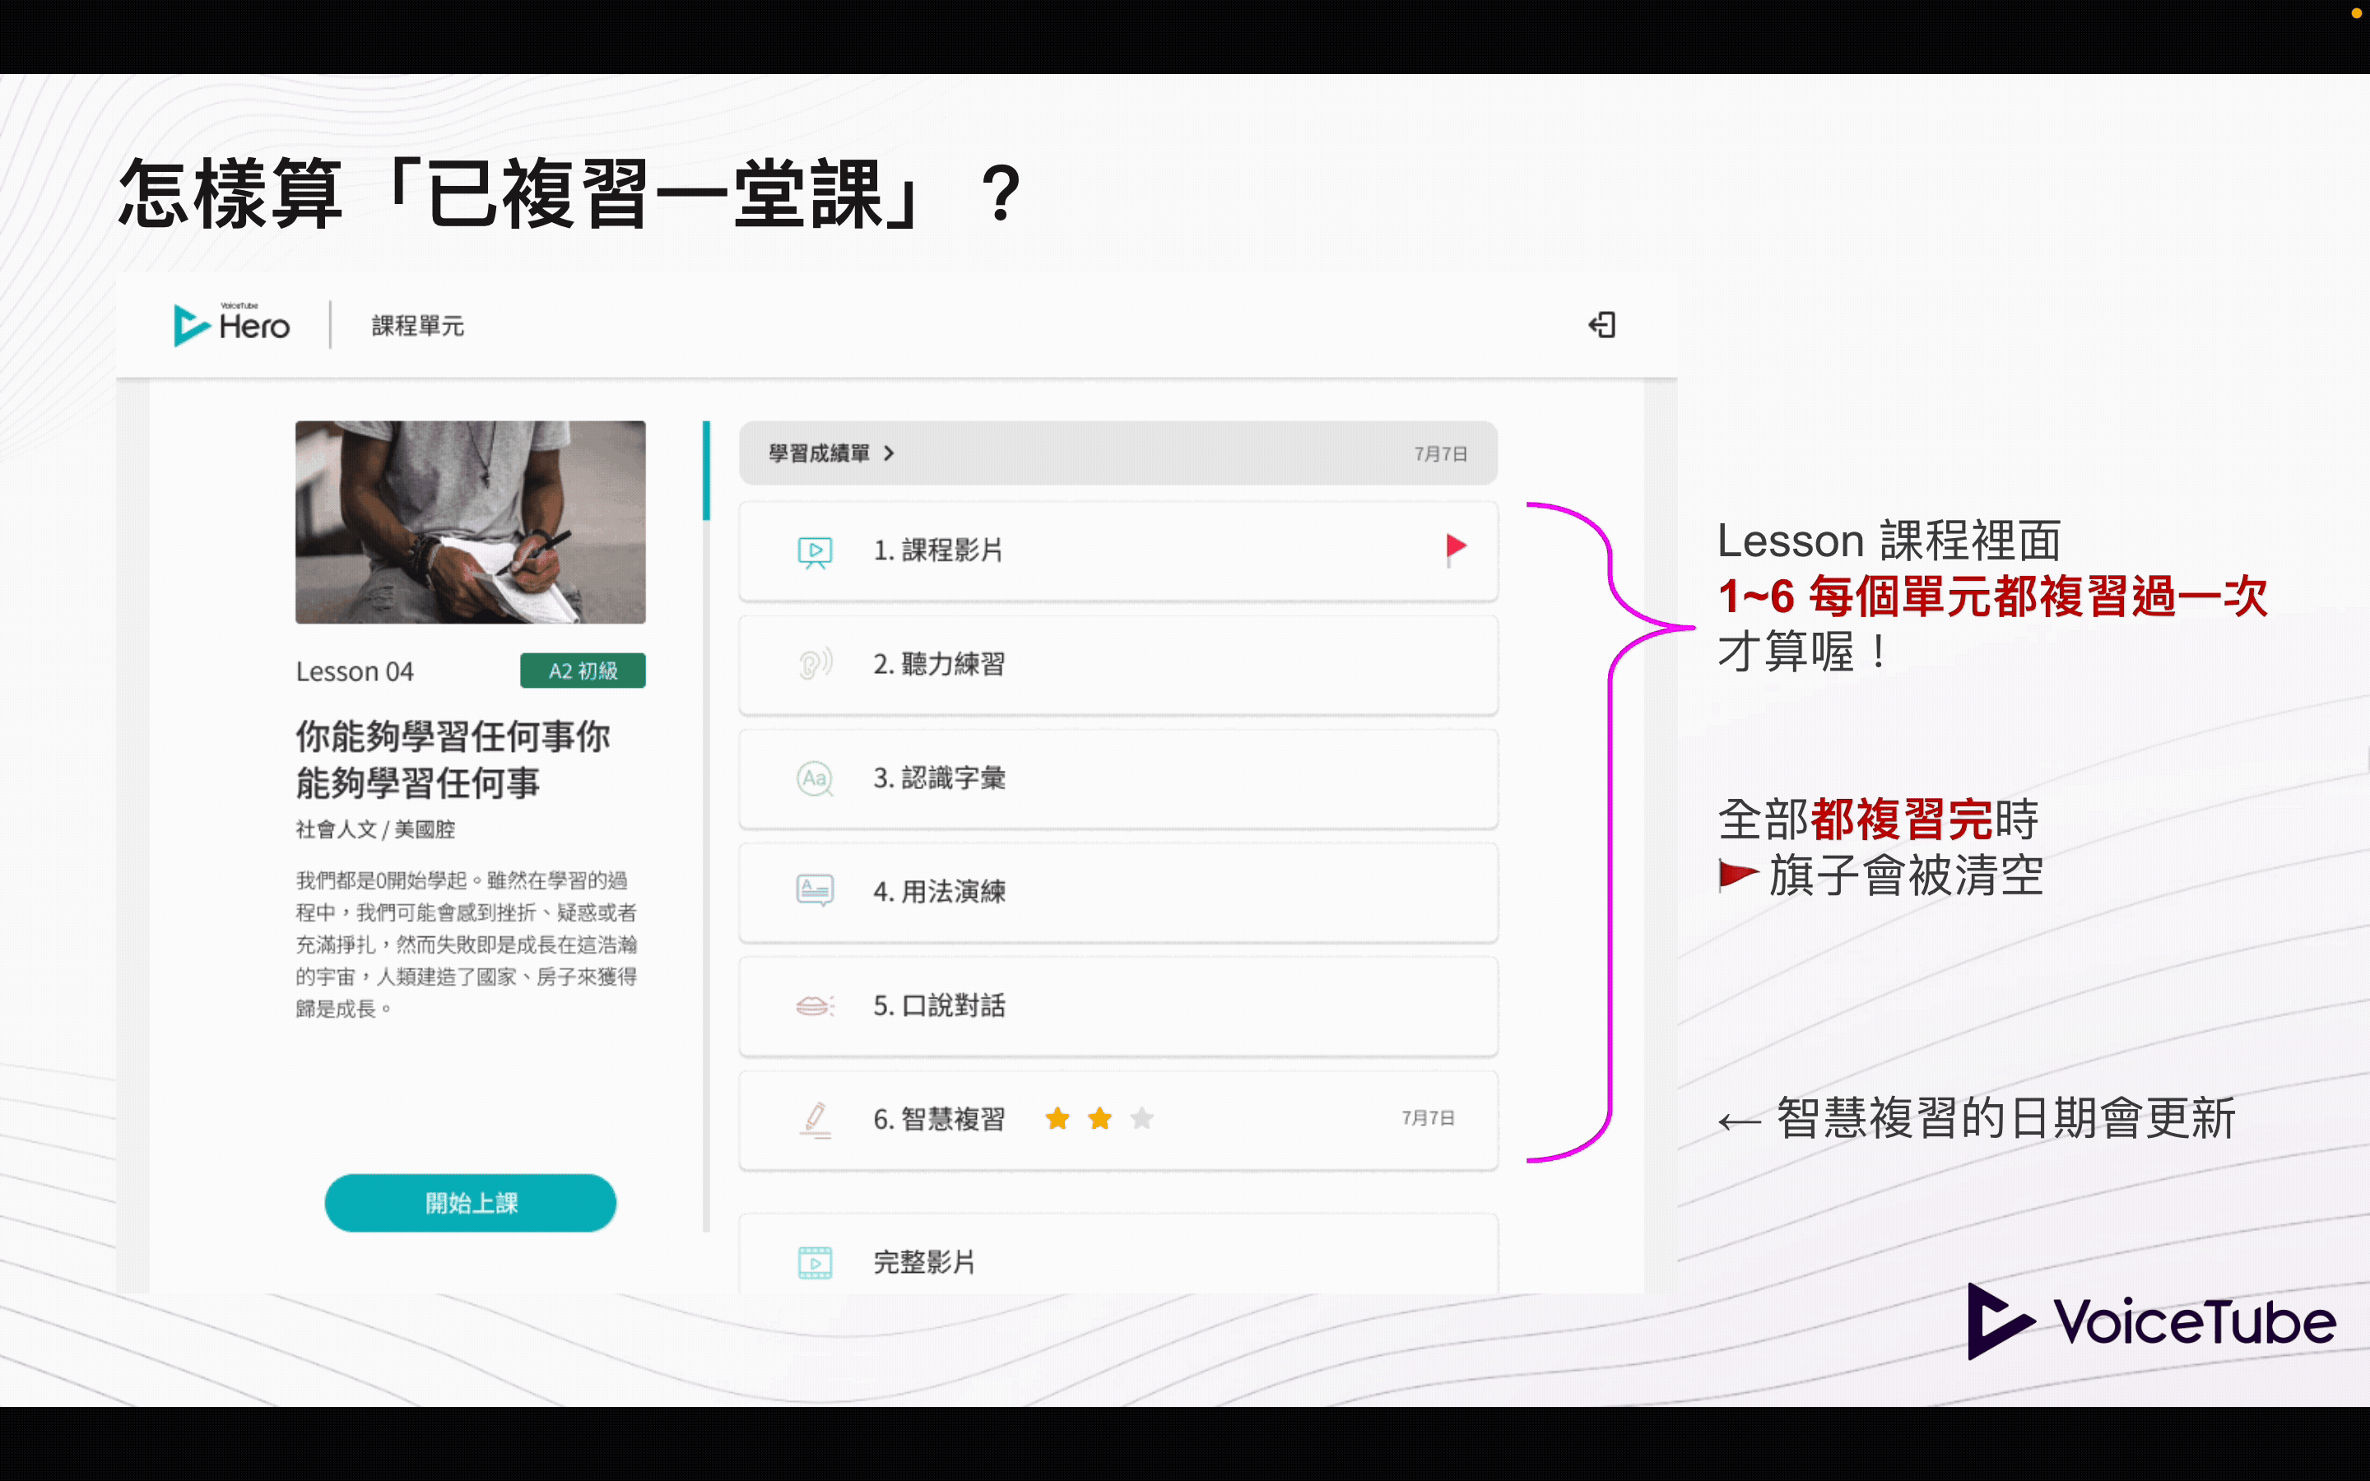This screenshot has height=1481, width=2370.
Task: Expand the 學習成績單 report panel
Action: point(828,453)
